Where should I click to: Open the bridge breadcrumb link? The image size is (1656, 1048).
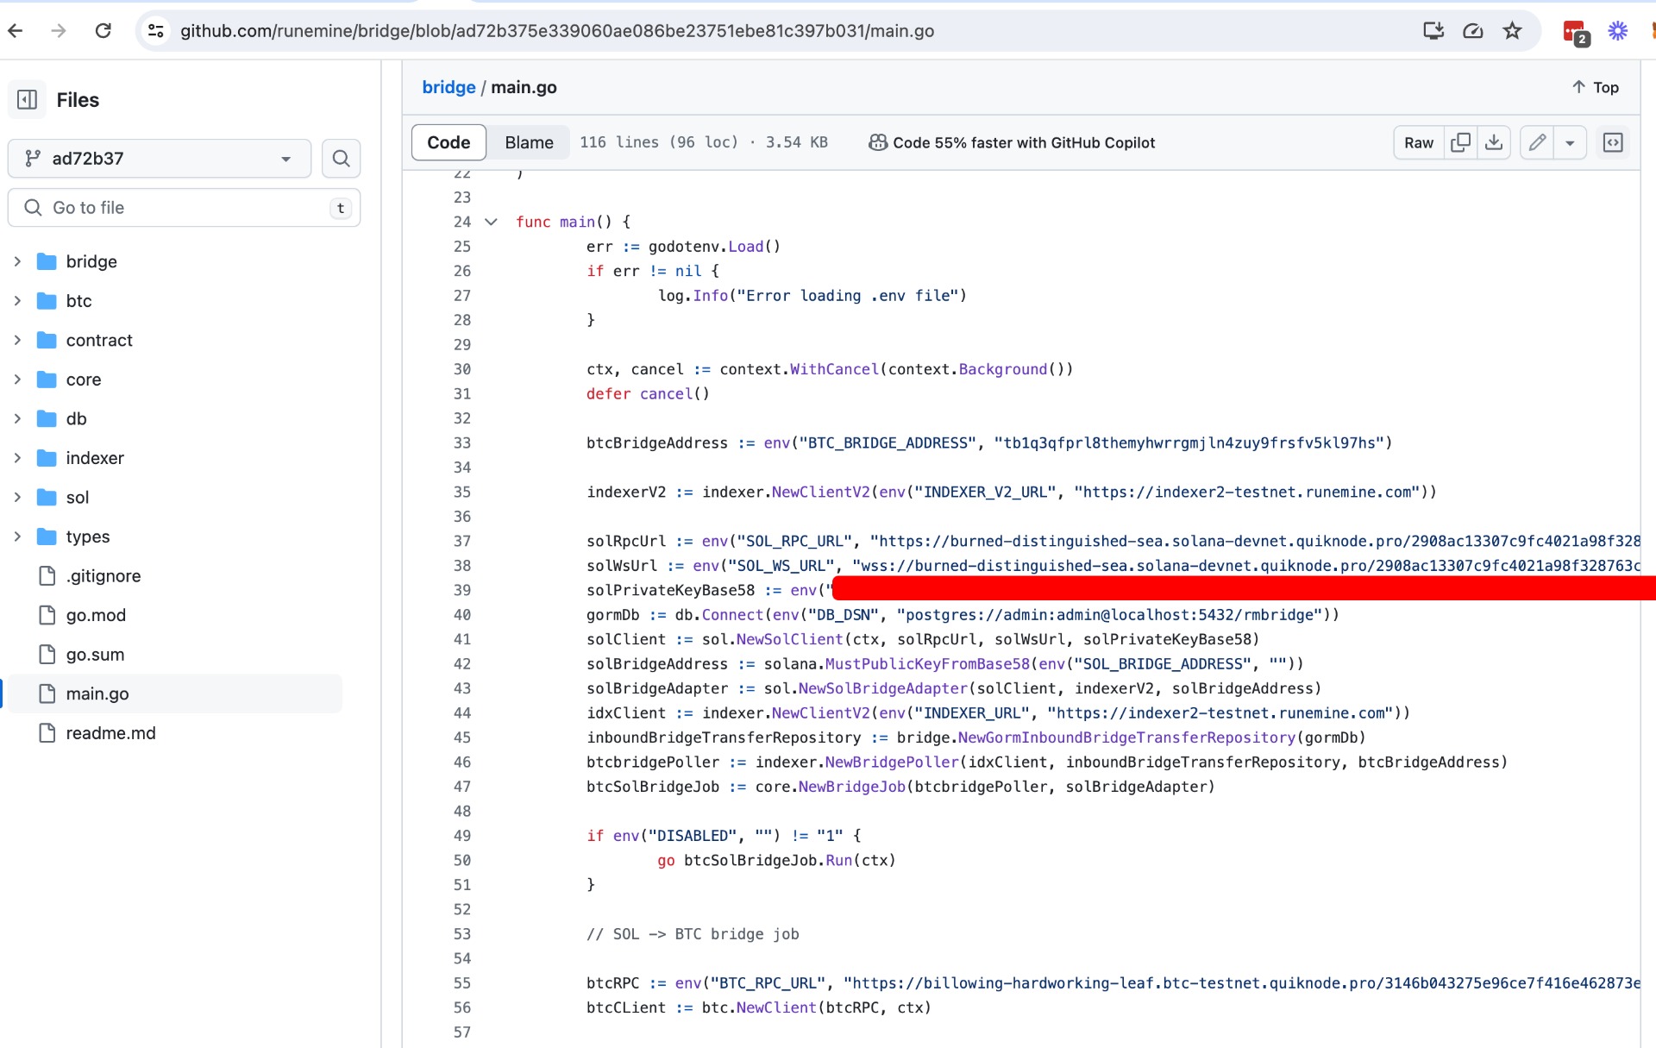point(448,87)
